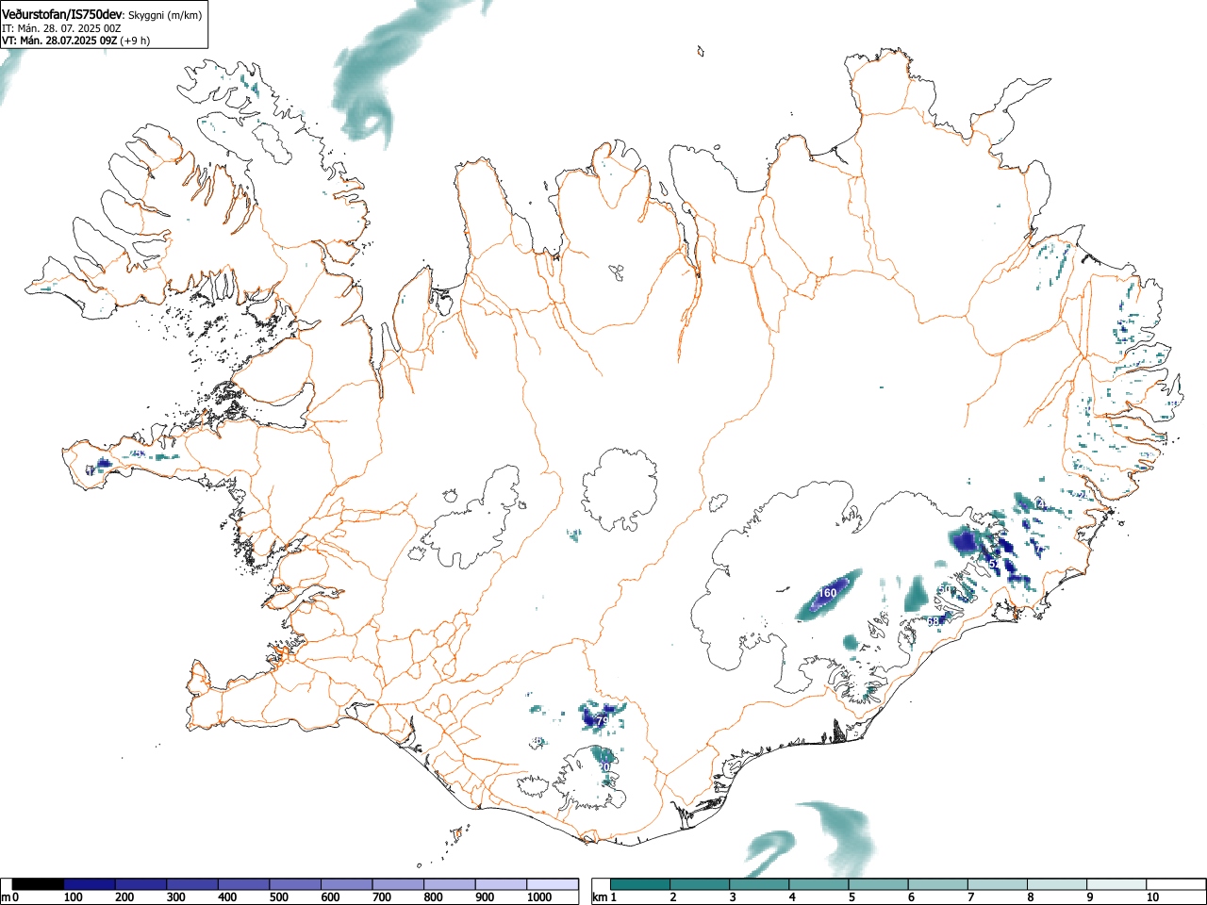Select the swatch right of the 1000 label
1207x905 pixels.
pyautogui.click(x=553, y=884)
